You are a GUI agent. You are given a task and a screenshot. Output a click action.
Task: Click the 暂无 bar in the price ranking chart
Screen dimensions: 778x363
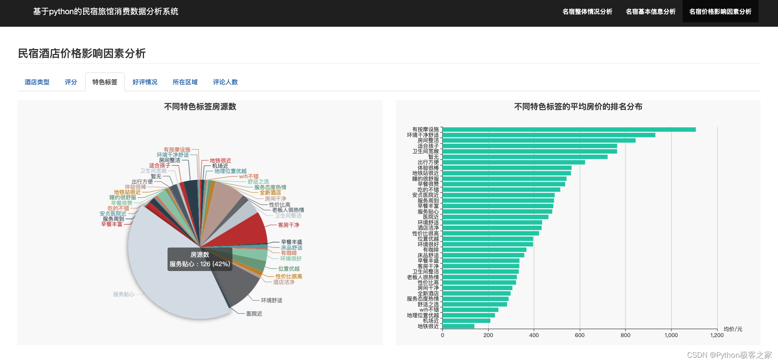525,157
